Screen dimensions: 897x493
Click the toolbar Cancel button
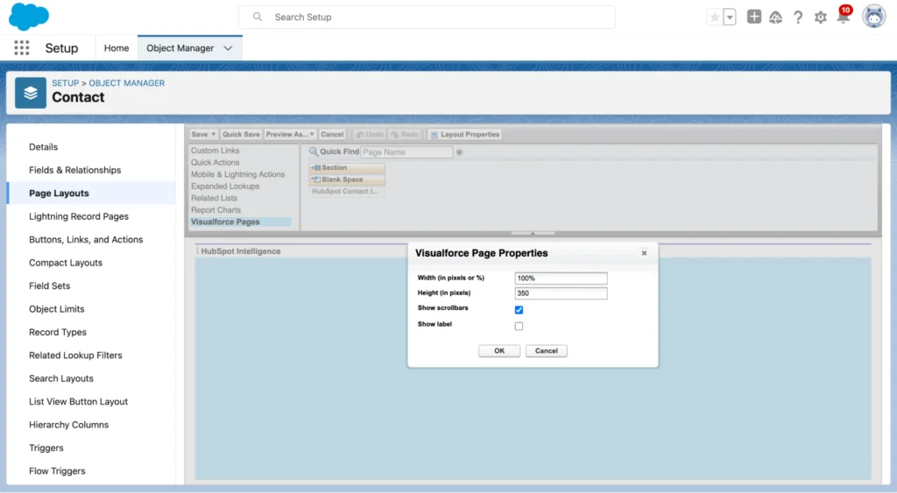332,134
